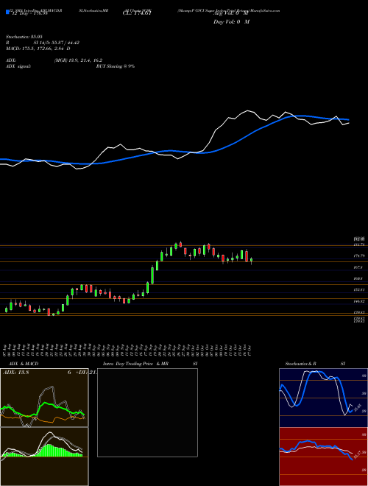
Task: Open the MACD histogram thumbnail chart
Action: 44,457
